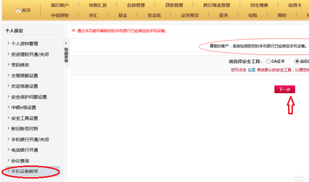Image resolution: width=309 pixels, height=182 pixels.
Task: Select 新旧账号对照 in sidebar
Action: [x=24, y=129]
